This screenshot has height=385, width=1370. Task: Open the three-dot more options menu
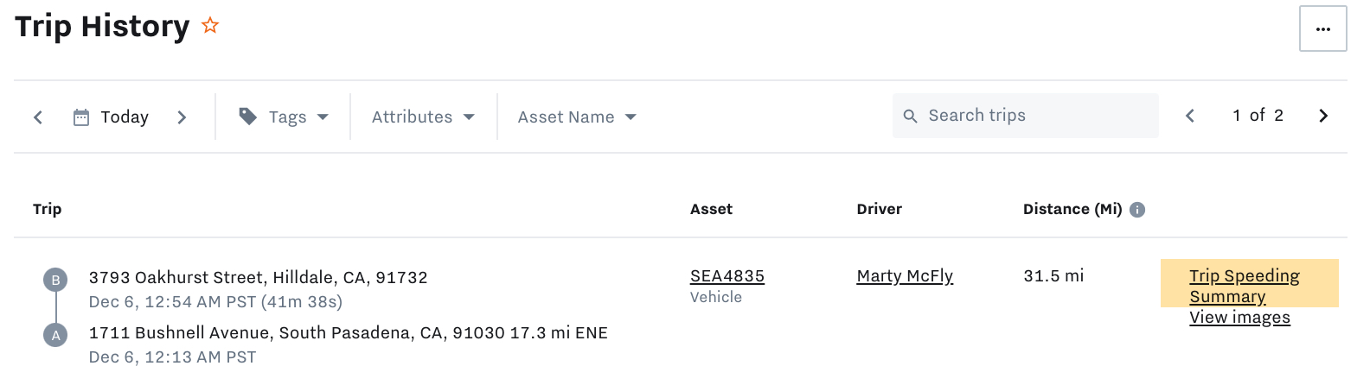1322,28
